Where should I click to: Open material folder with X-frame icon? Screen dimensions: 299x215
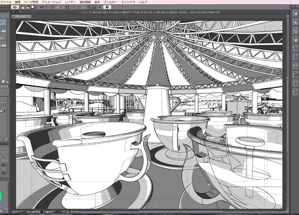[x=295, y=31]
